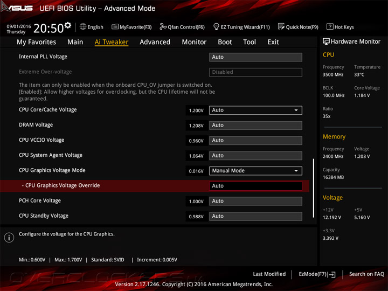Click the Hot Keys label
The width and height of the screenshot is (388, 291).
tap(344, 27)
